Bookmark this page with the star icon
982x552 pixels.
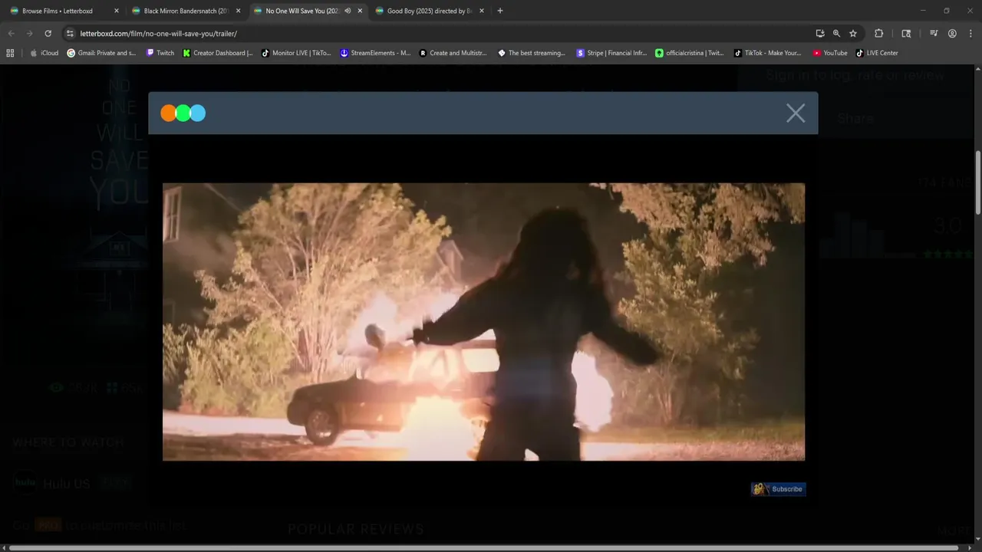853,34
